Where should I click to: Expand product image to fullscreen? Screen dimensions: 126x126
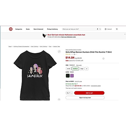point(59,52)
